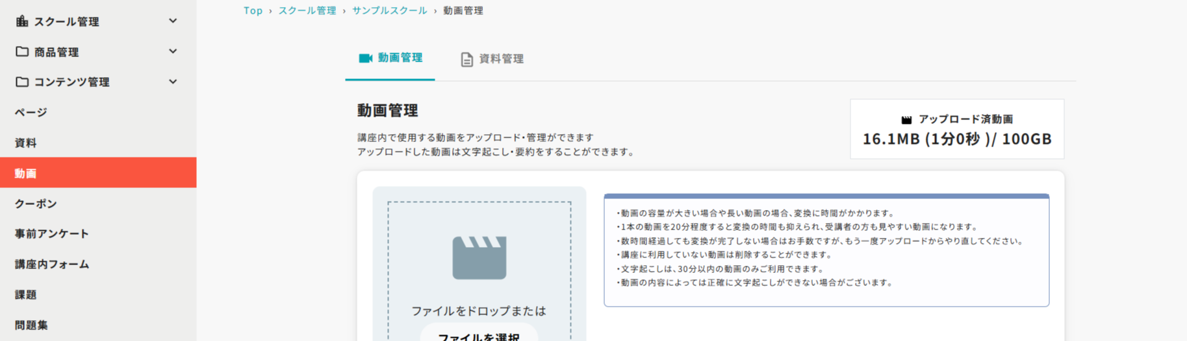Expand the スクール管理 sidebar chevron
The width and height of the screenshot is (1187, 341).
click(173, 21)
